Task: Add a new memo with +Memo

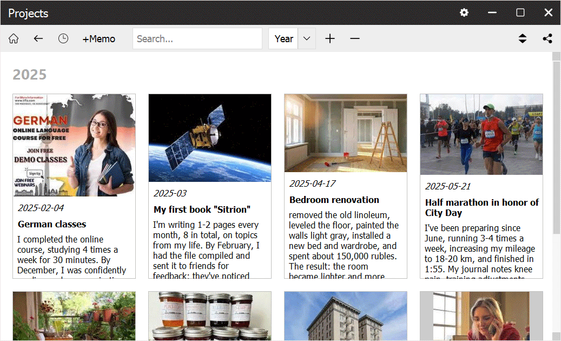Action: coord(98,39)
